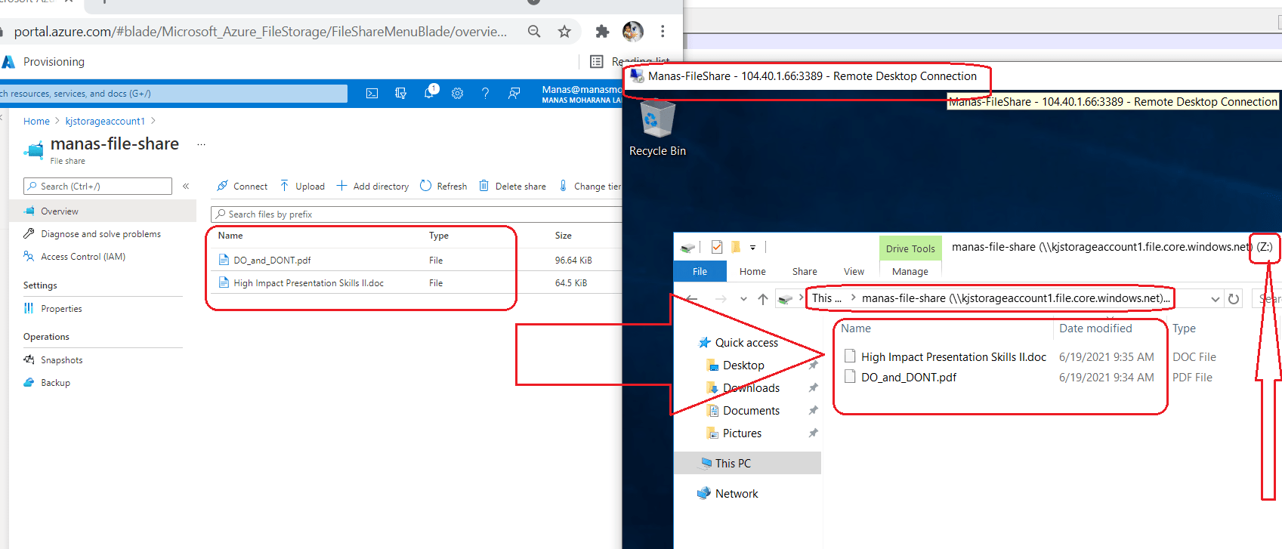Click Home breadcrumb link
Screen dimensions: 1282x549
point(36,121)
